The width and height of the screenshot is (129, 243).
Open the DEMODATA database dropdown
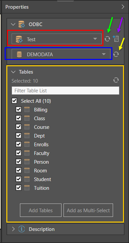point(61,54)
